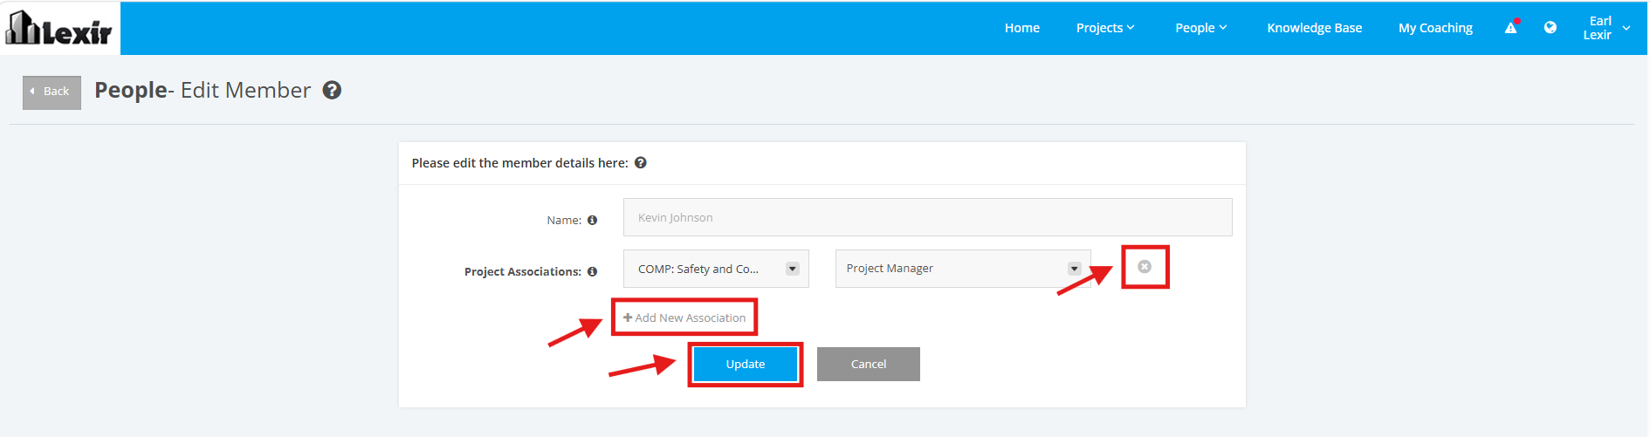
Task: Go to Home in navigation bar
Action: click(x=1022, y=28)
